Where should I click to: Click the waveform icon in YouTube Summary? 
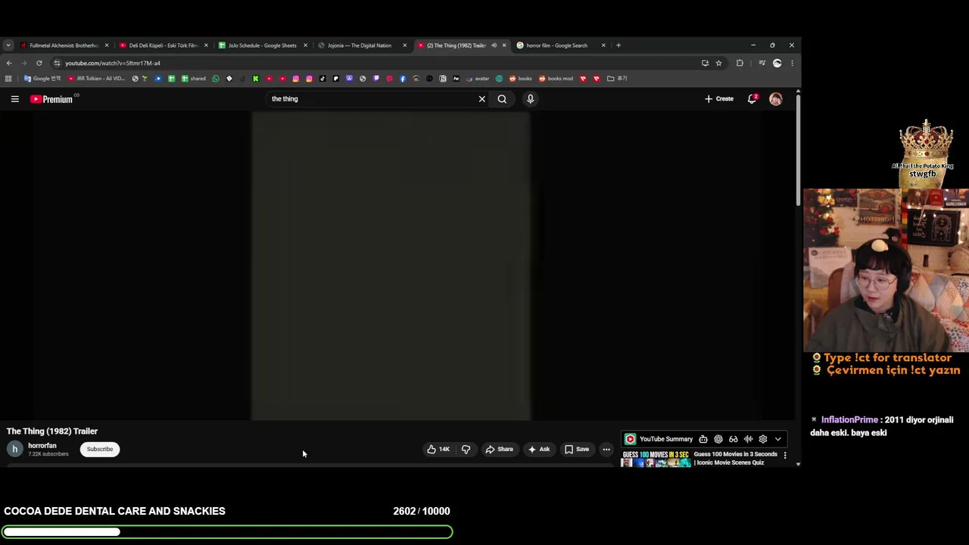click(x=748, y=439)
